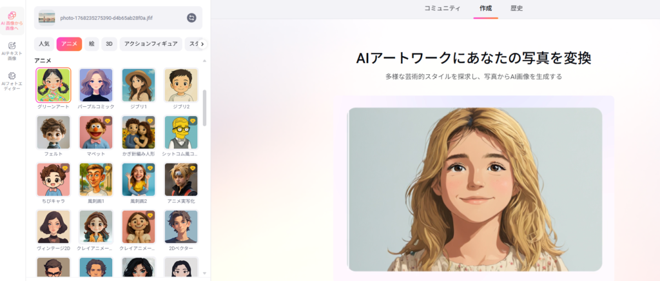Select the アニメ style category
Image resolution: width=660 pixels, height=281 pixels.
(x=69, y=44)
